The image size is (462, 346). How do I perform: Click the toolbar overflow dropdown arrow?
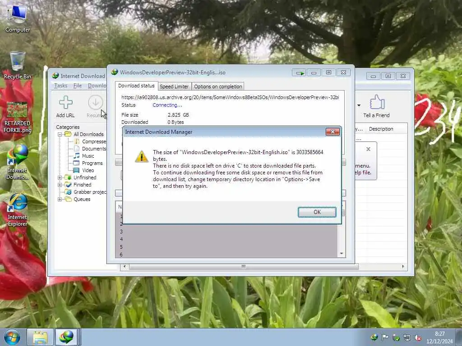[359, 105]
